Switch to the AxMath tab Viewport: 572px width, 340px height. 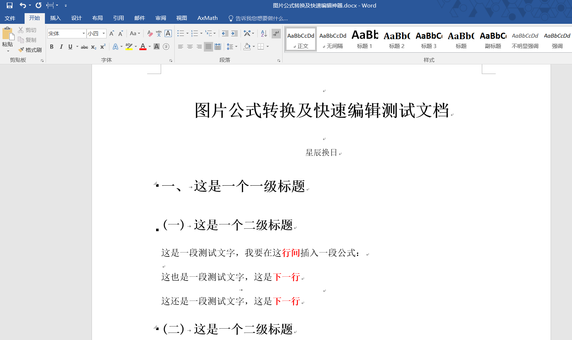pos(207,18)
